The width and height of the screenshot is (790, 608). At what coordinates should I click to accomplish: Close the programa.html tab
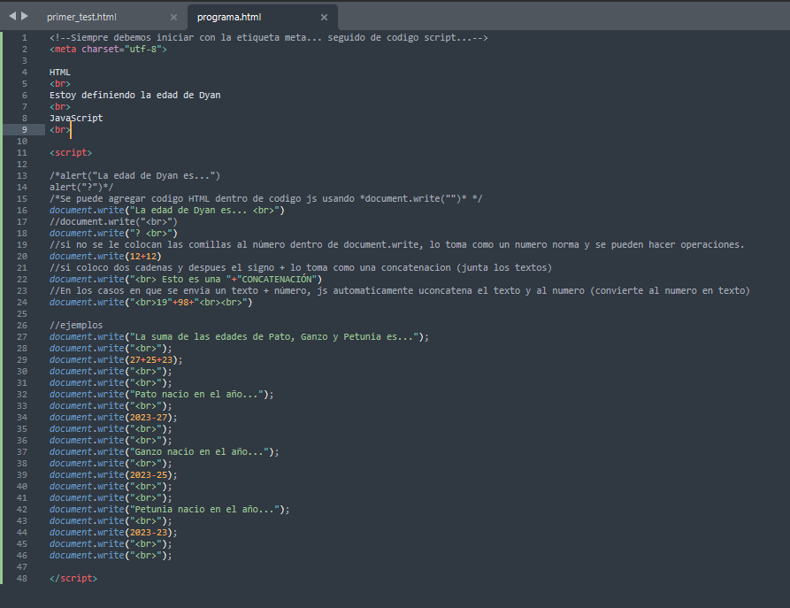pyautogui.click(x=324, y=17)
